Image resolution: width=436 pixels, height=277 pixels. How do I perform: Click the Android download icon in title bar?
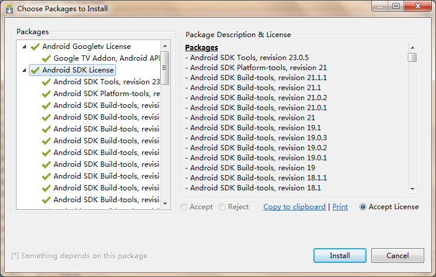click(x=9, y=9)
